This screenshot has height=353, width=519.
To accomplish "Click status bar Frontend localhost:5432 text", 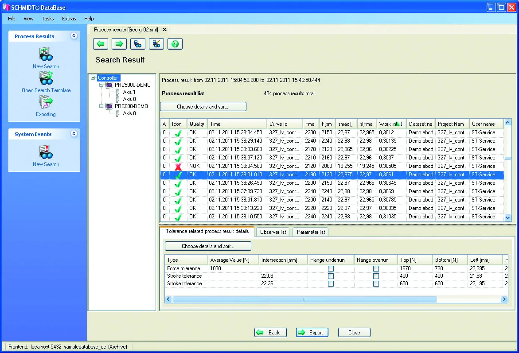I will [67, 347].
